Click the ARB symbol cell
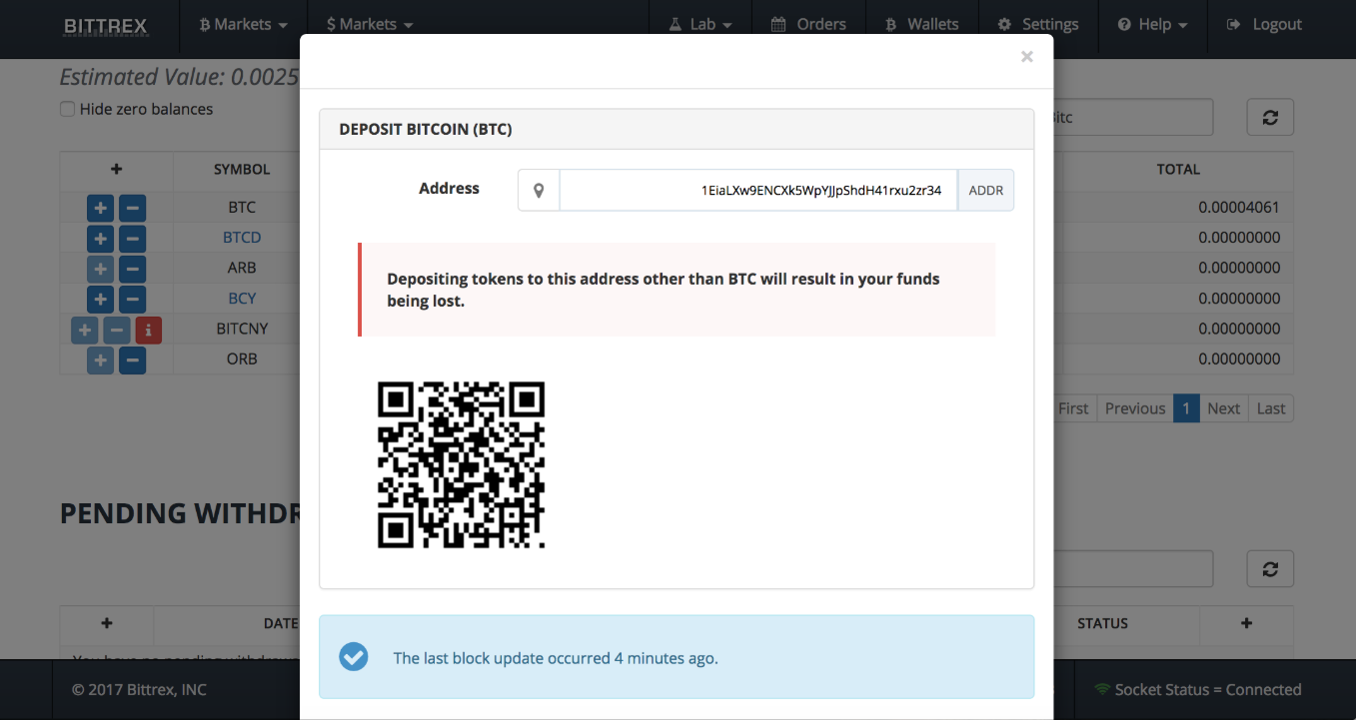The image size is (1356, 720). [x=242, y=268]
